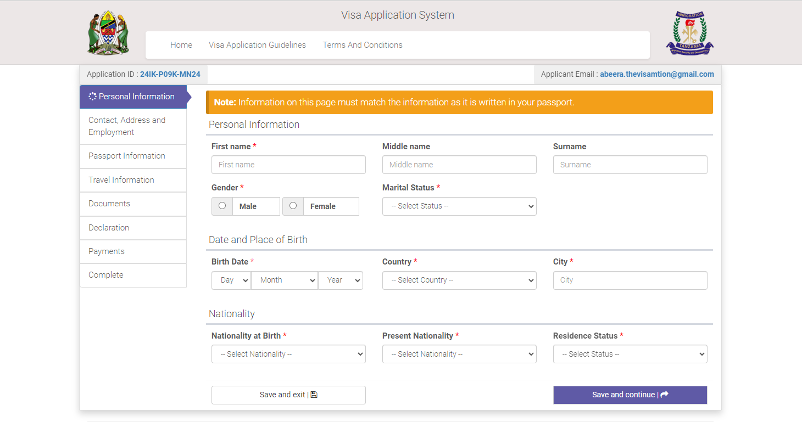Image resolution: width=802 pixels, height=422 pixels.
Task: Open the Complete section
Action: pyautogui.click(x=133, y=275)
